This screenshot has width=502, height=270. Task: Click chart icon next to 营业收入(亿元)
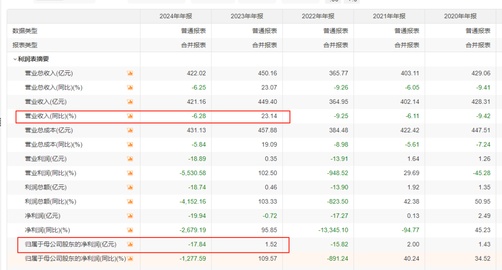pyautogui.click(x=130, y=101)
